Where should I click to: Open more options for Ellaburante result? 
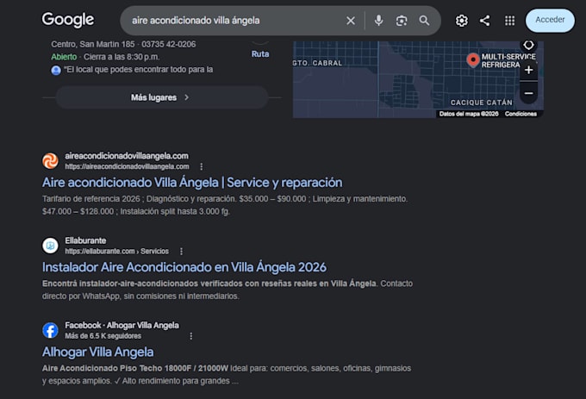coord(181,252)
